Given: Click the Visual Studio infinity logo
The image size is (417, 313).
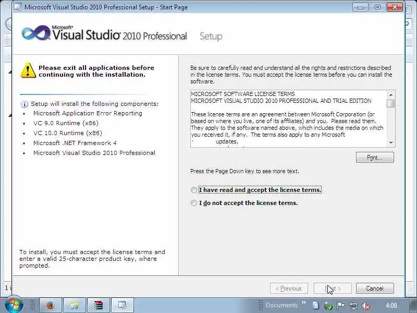Looking at the screenshot, I should 36,33.
